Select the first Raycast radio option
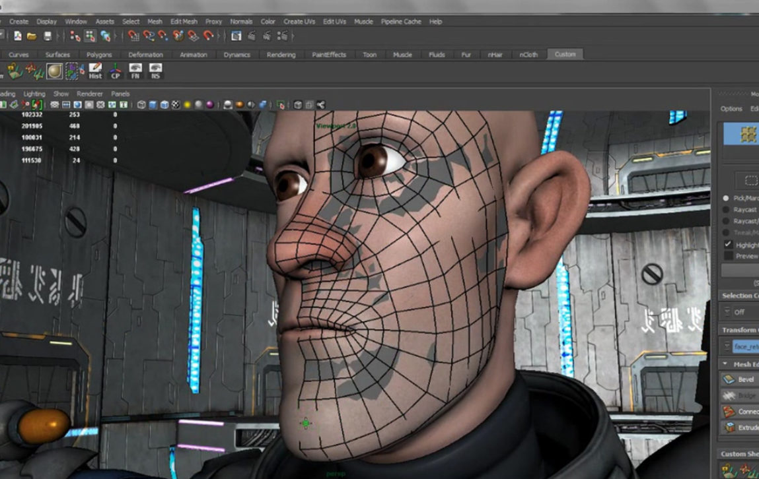This screenshot has width=759, height=479. [x=727, y=210]
